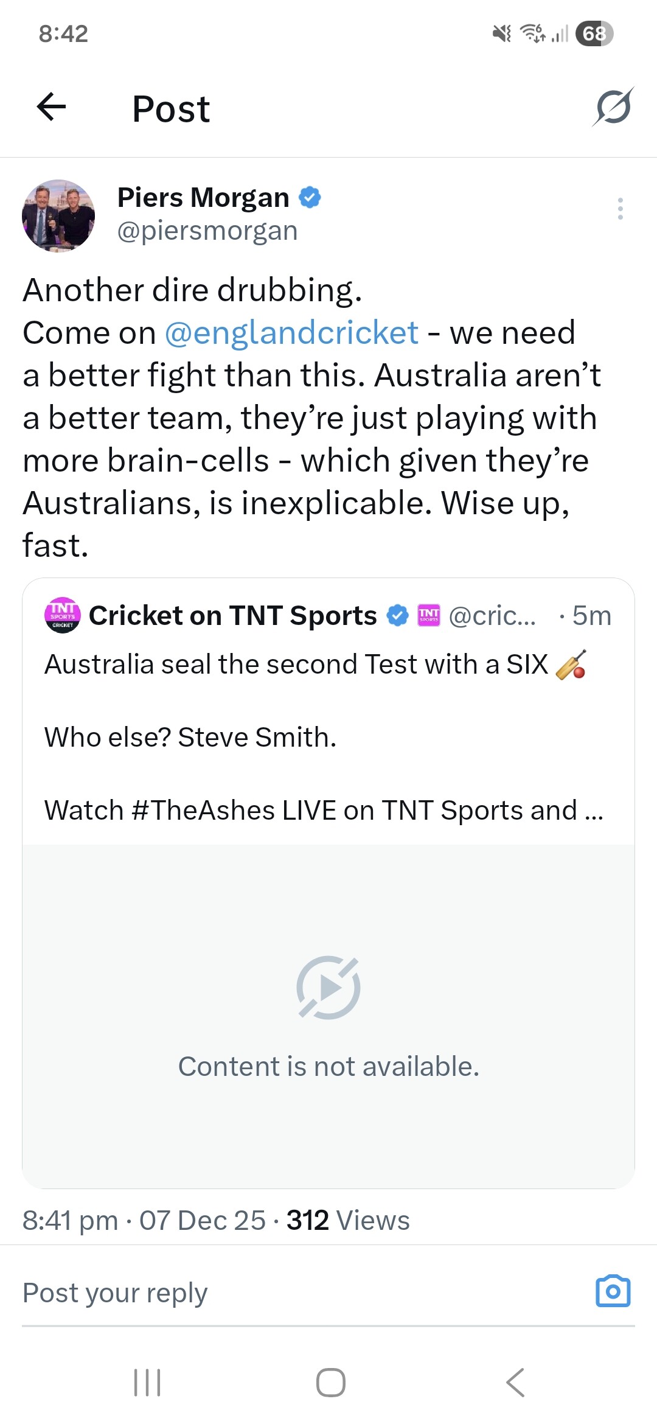
Task: Tap the TNT Sports affiliate badge
Action: [429, 615]
